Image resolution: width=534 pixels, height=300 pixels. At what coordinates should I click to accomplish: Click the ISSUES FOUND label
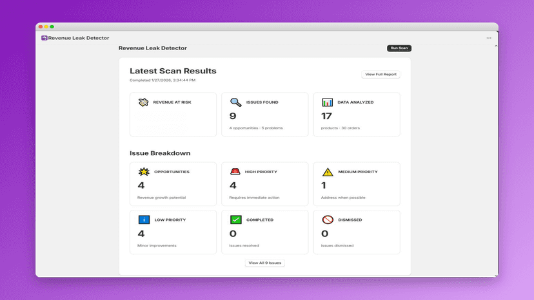(262, 102)
